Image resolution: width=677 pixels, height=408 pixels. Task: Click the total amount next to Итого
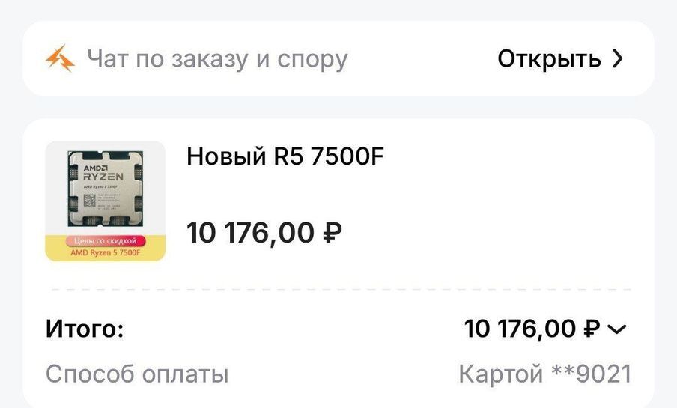pos(532,329)
